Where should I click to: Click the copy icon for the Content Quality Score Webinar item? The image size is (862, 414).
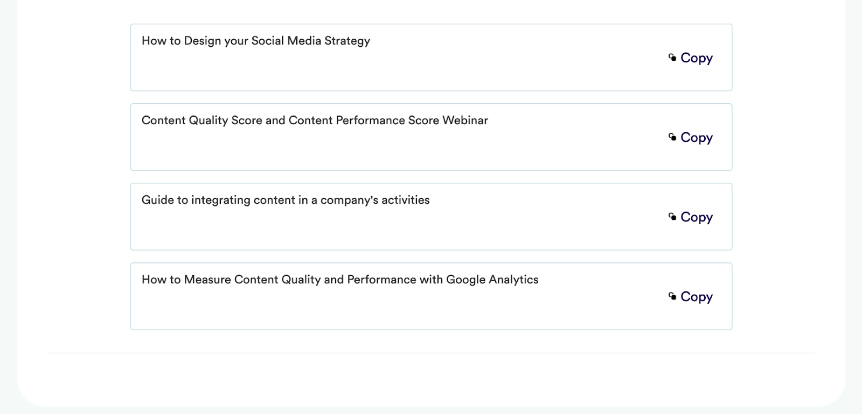(672, 138)
